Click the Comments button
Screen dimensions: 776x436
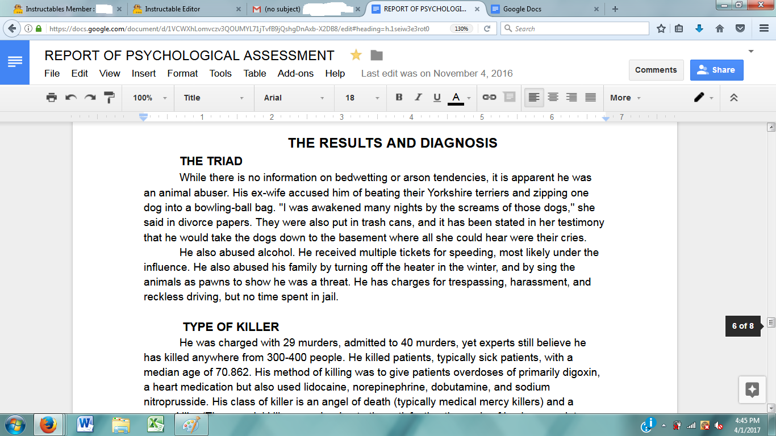(656, 70)
